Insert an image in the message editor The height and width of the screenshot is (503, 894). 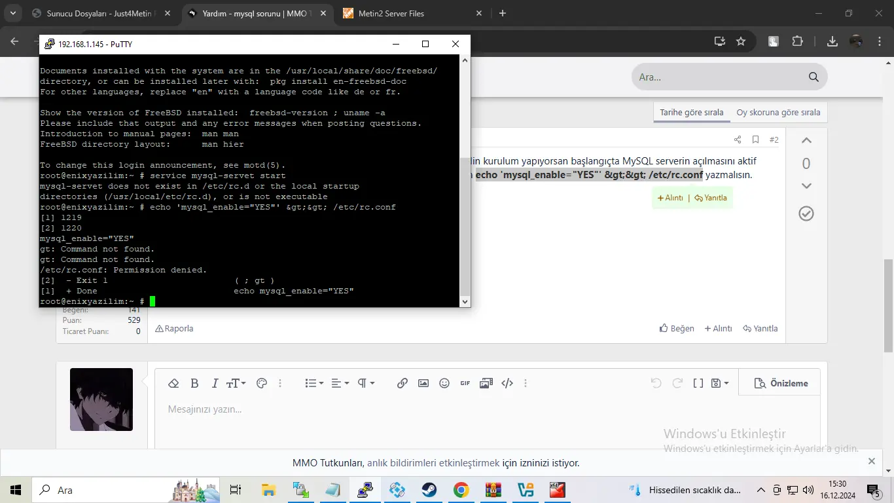pos(423,382)
